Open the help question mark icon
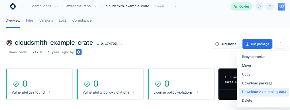The image size is (290, 110). 270,6
